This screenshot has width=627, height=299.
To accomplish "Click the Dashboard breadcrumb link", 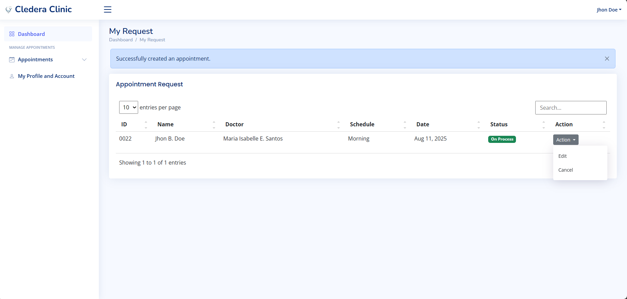I will pos(121,40).
